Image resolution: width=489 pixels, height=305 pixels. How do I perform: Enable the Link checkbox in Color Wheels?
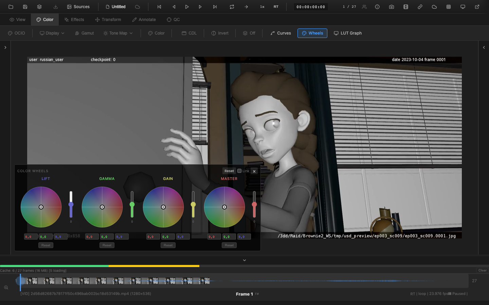pyautogui.click(x=239, y=171)
